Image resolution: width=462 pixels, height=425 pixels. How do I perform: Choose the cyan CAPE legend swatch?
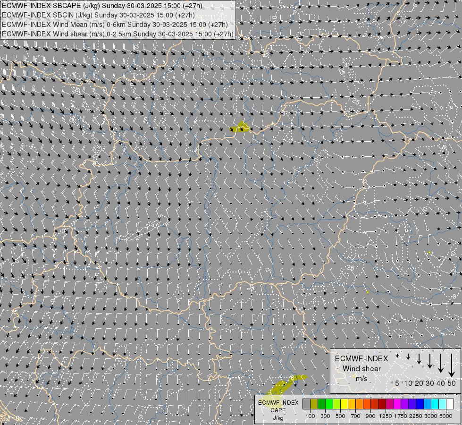(x=435, y=404)
